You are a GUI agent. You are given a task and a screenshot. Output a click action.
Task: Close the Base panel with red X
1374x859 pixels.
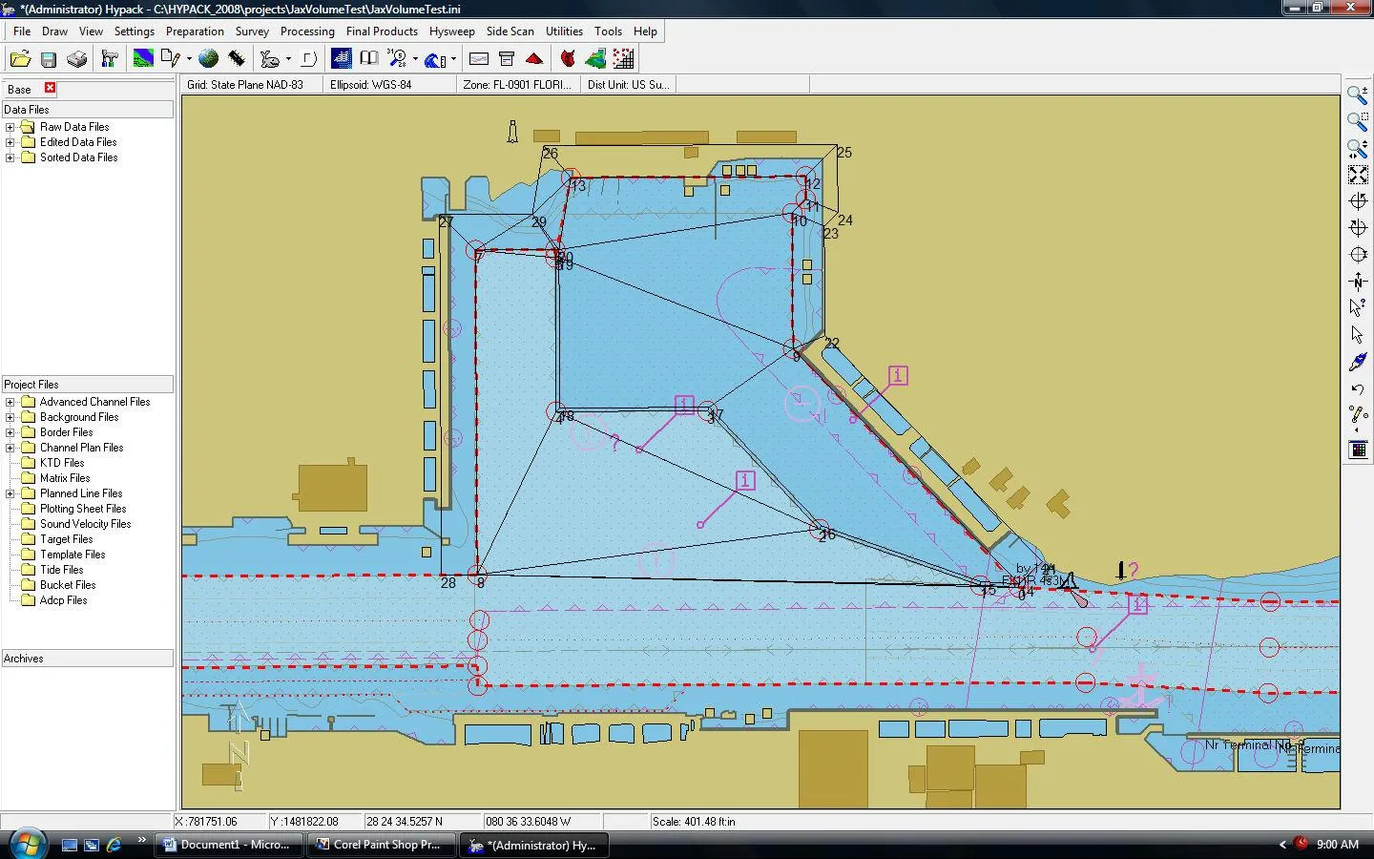click(x=50, y=89)
